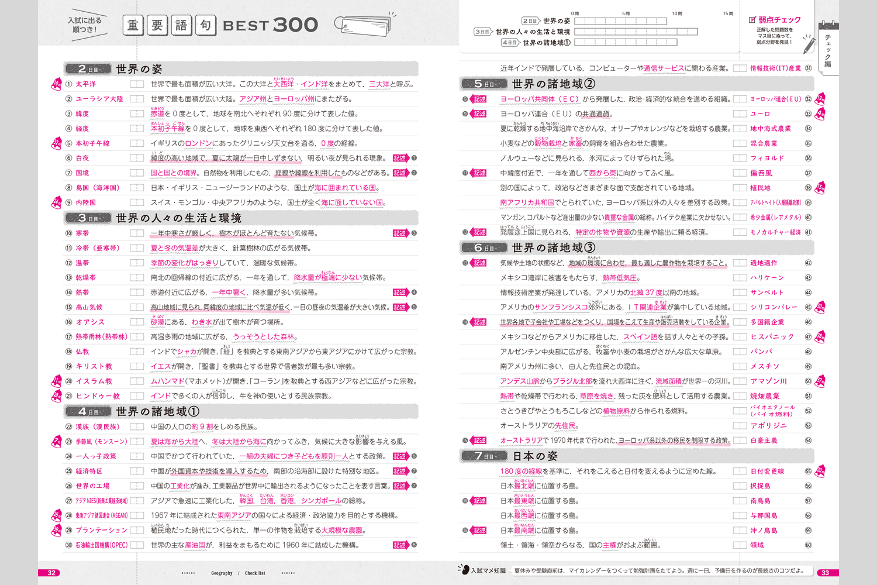Click the bell icon beside ユーロ answer
Screen dimensions: 877x585
(820, 114)
